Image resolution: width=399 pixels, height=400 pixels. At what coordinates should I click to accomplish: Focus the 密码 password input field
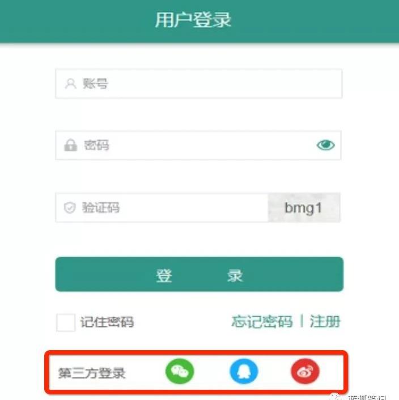pyautogui.click(x=198, y=145)
